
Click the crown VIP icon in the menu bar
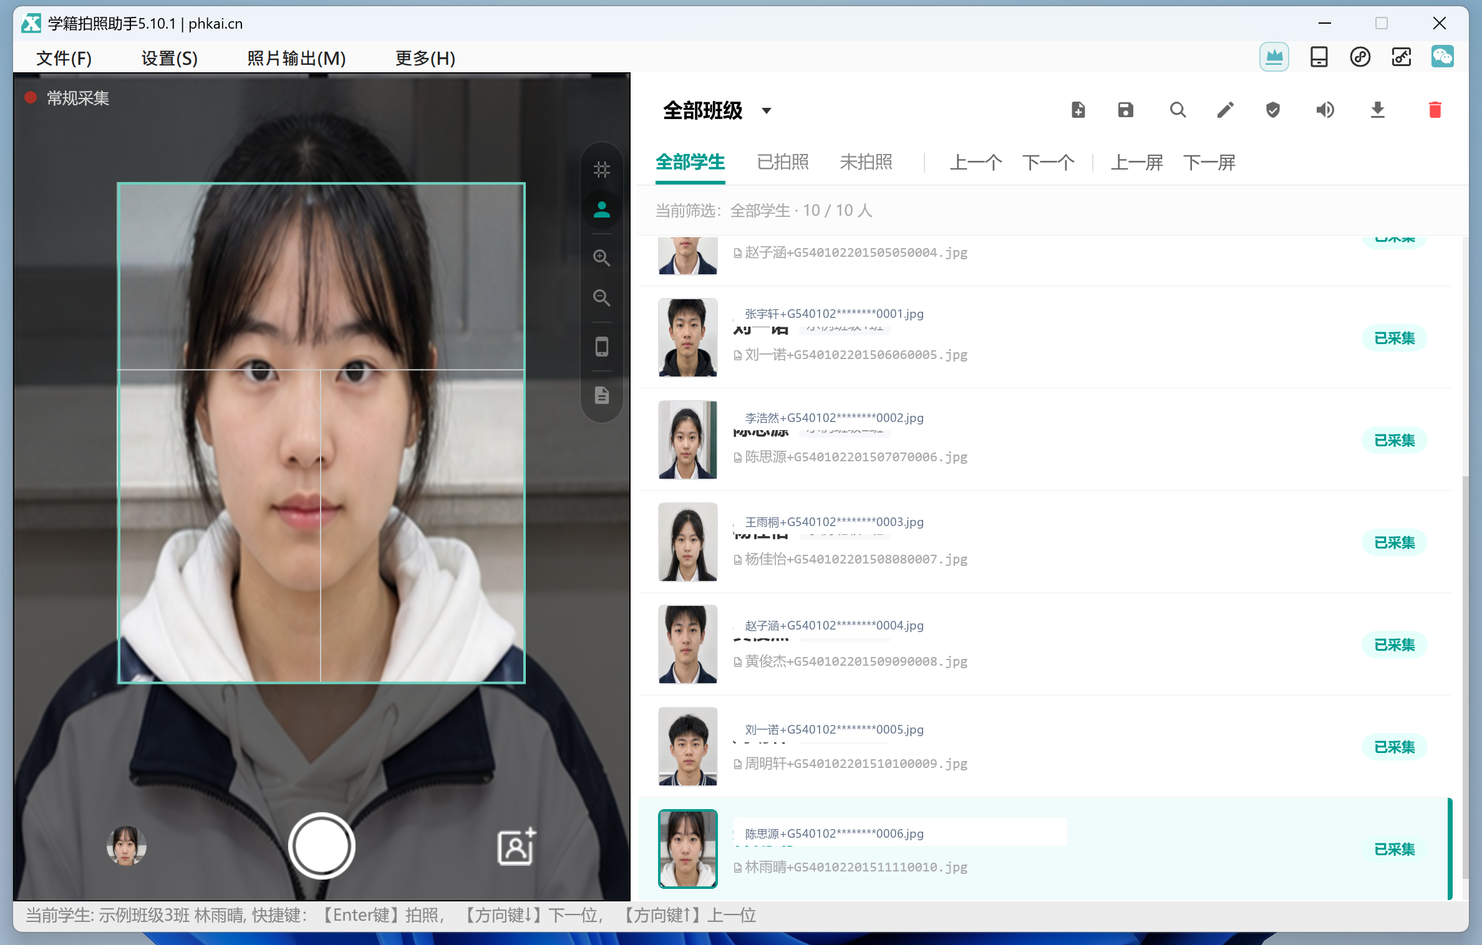coord(1274,57)
